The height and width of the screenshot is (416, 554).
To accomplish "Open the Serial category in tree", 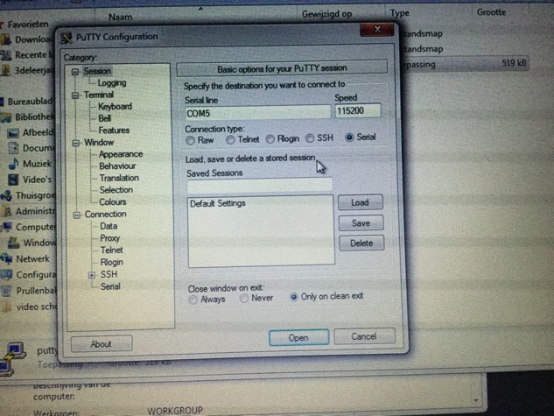I will click(110, 286).
